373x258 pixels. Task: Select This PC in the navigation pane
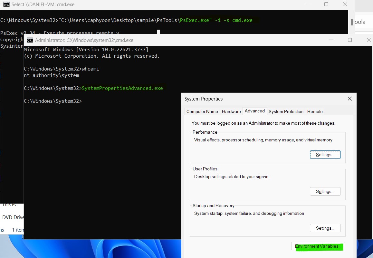10,205
